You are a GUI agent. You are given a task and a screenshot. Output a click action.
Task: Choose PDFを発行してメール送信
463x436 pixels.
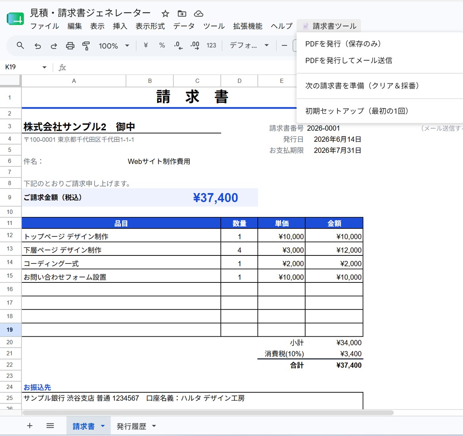[380, 60]
